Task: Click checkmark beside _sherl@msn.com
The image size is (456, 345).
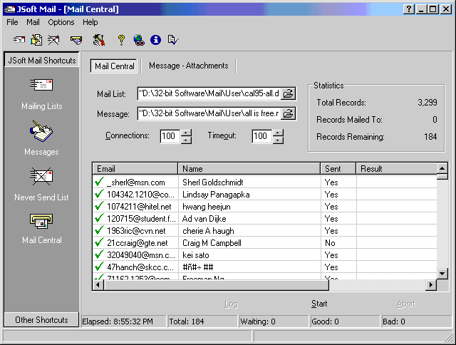Action: pos(99,182)
